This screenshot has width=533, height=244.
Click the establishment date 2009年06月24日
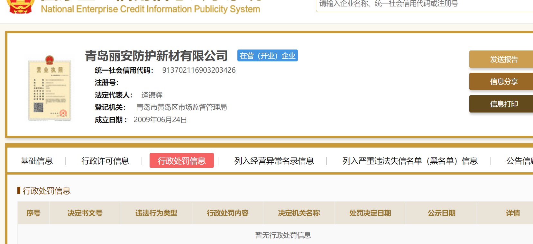160,120
